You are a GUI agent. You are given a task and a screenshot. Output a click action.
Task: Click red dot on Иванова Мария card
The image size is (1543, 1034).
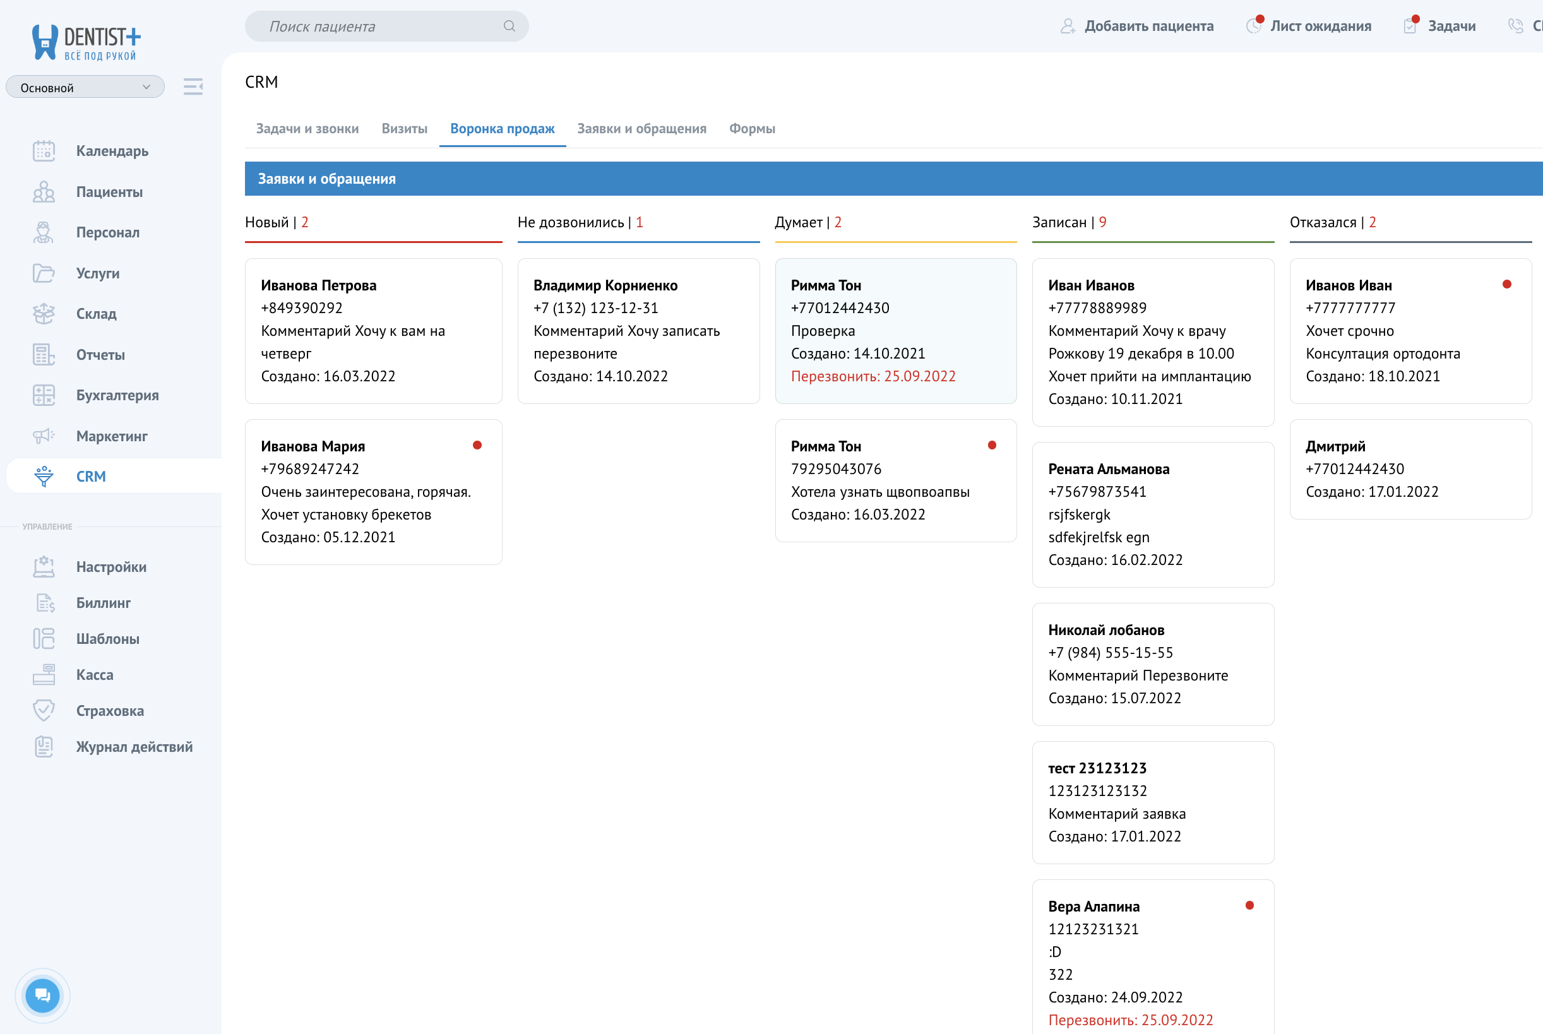[477, 445]
